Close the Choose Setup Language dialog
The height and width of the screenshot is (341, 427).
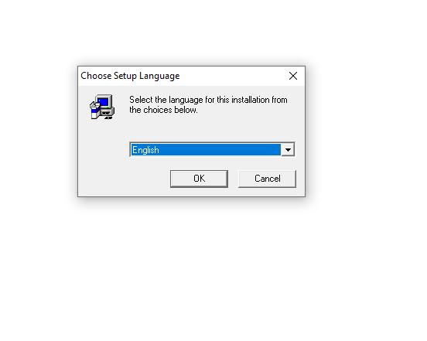[293, 76]
